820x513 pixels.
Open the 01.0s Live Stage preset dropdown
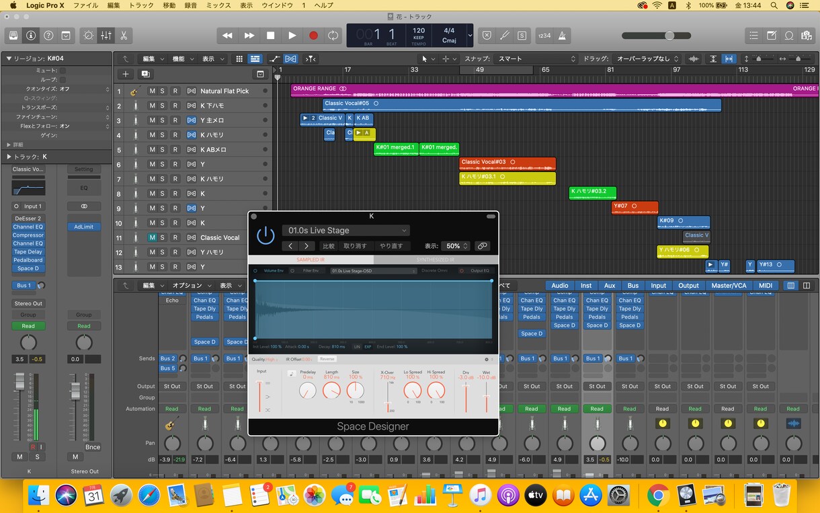pos(345,231)
